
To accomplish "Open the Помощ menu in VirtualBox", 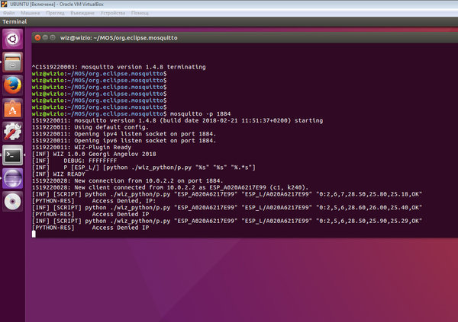I will [x=140, y=13].
